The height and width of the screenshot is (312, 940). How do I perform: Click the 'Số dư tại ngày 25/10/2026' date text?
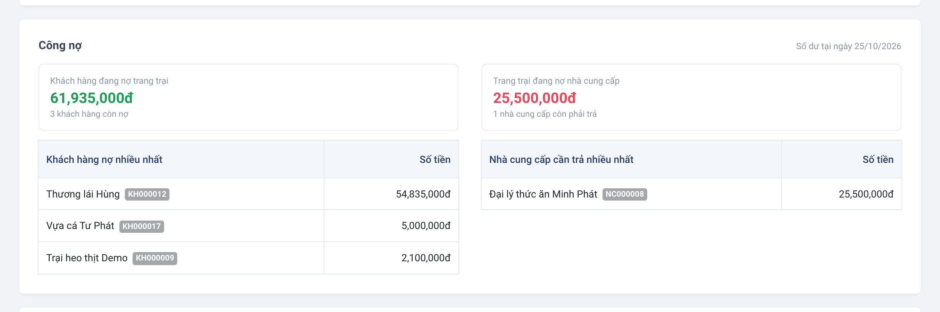coord(848,46)
